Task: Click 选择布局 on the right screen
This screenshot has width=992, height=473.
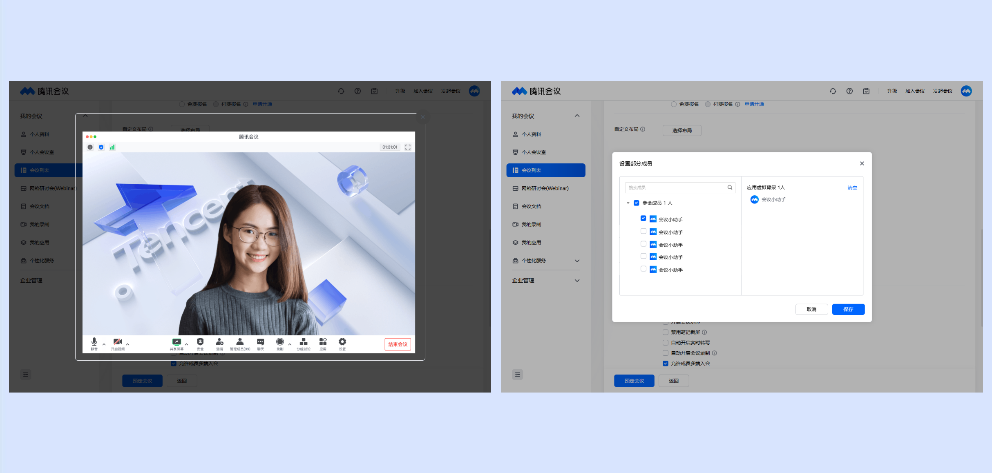Action: tap(682, 130)
